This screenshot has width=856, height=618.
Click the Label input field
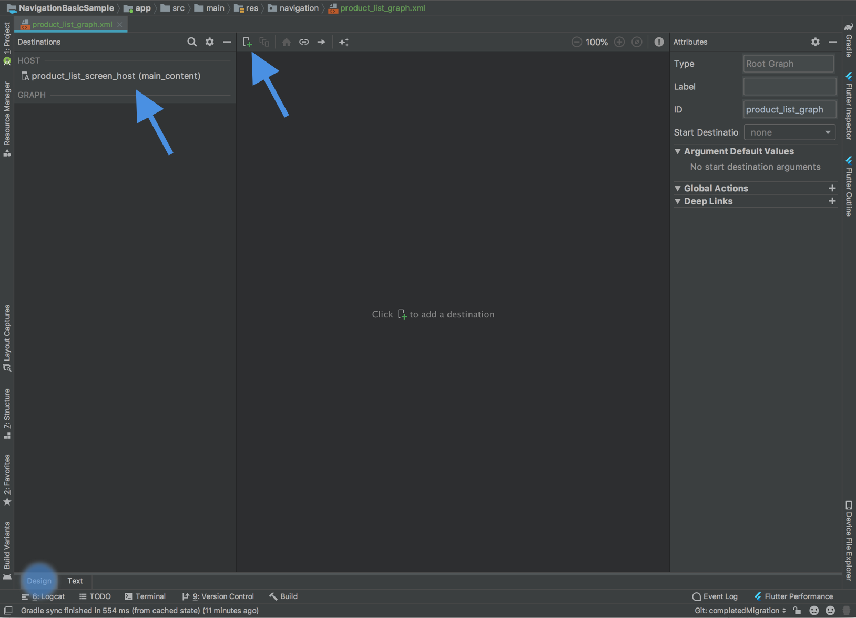pyautogui.click(x=789, y=87)
